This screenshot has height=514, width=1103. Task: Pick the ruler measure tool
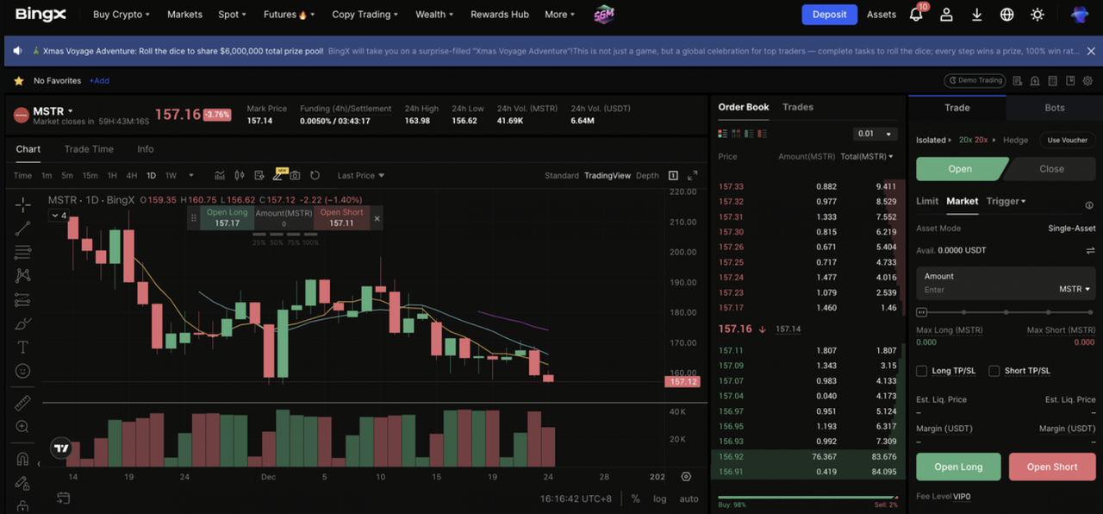click(x=23, y=403)
